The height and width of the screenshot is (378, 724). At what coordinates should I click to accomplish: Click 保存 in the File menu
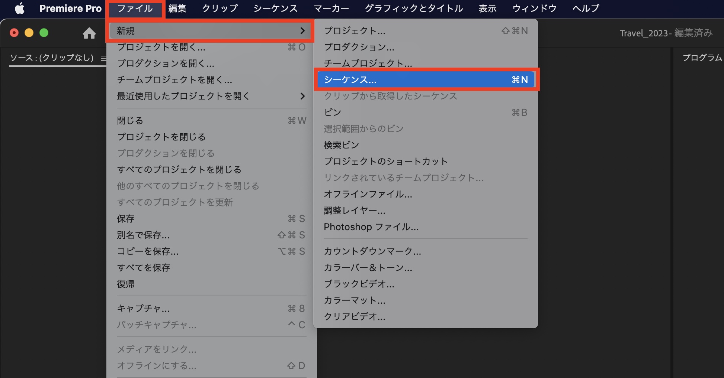click(212, 219)
